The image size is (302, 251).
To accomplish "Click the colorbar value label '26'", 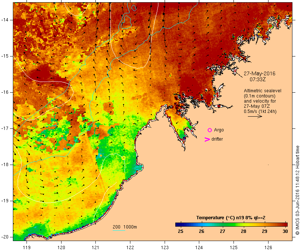I will [201, 231].
